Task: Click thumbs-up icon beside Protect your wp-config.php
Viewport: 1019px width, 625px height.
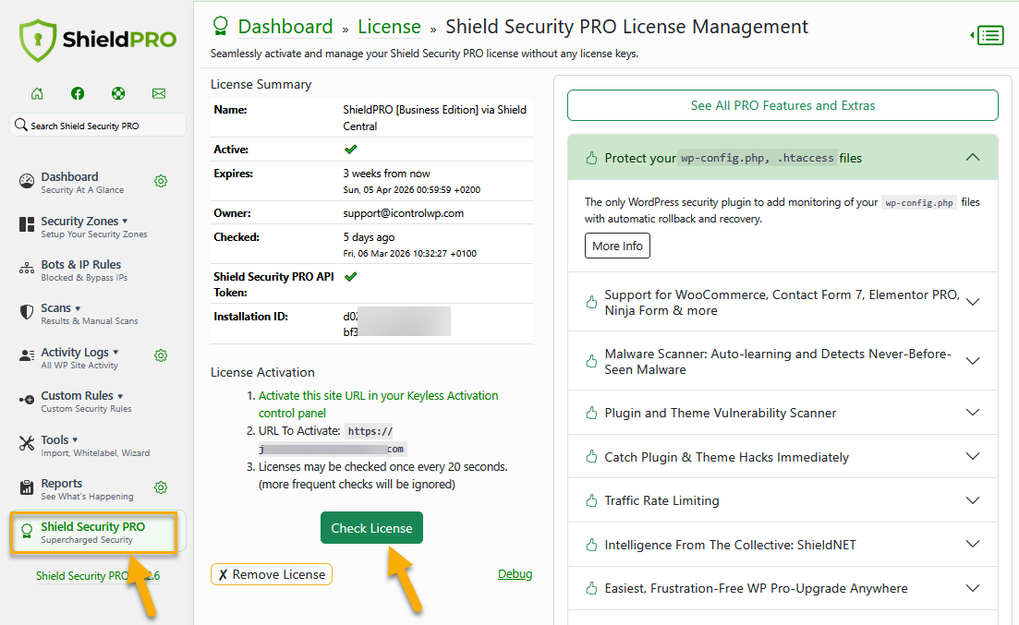Action: point(591,158)
